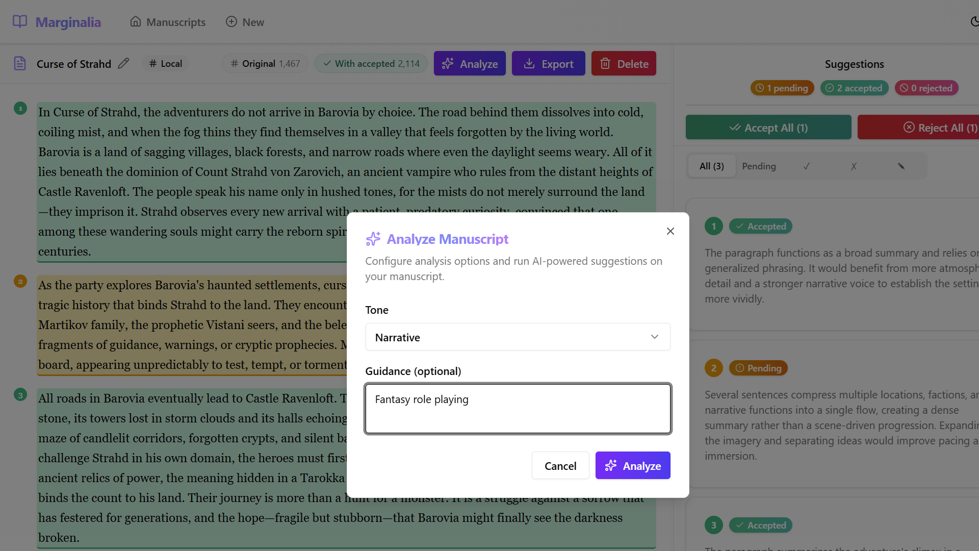The image size is (979, 551).
Task: Go to Manuscripts page
Action: click(x=168, y=22)
